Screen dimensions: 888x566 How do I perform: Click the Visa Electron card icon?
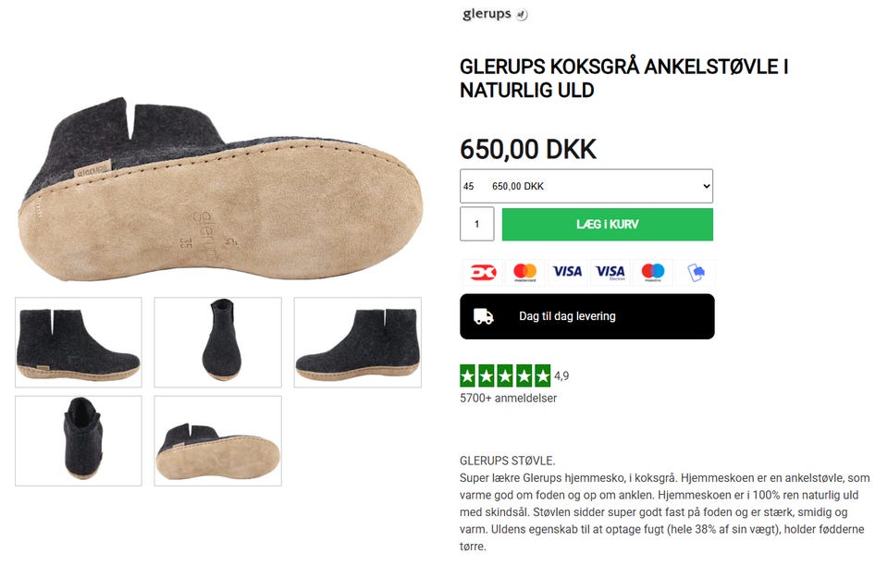point(610,272)
